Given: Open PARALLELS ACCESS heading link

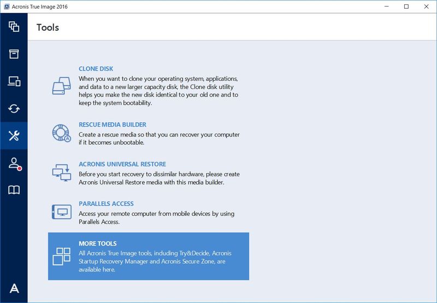Looking at the screenshot, I should (x=106, y=204).
